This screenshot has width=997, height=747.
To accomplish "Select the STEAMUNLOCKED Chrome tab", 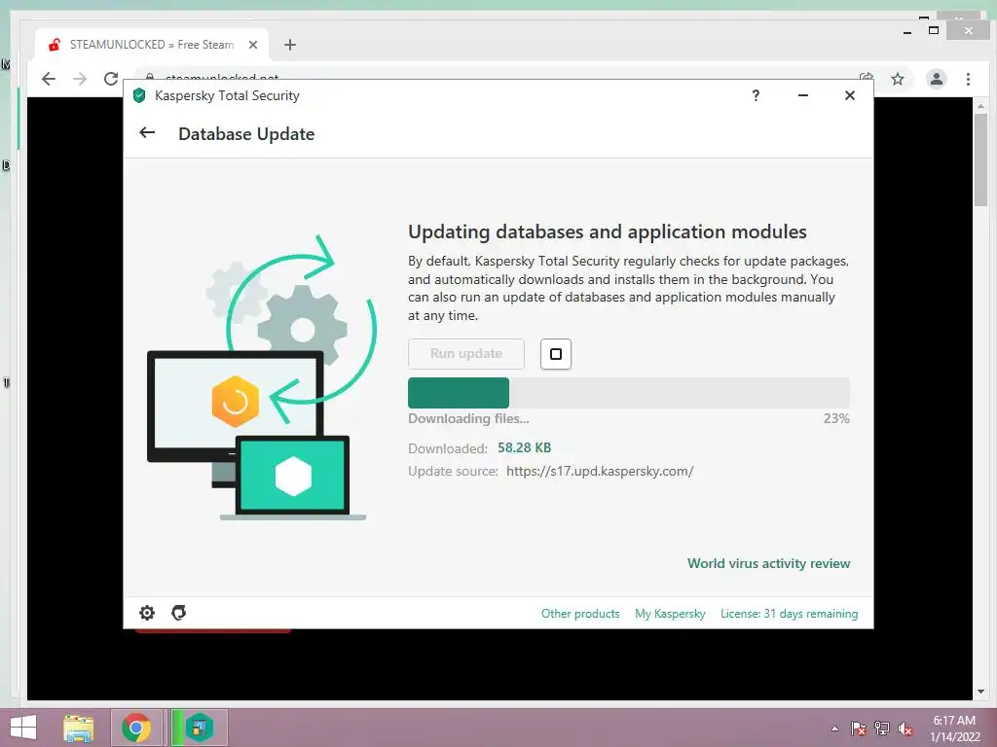I will [152, 45].
